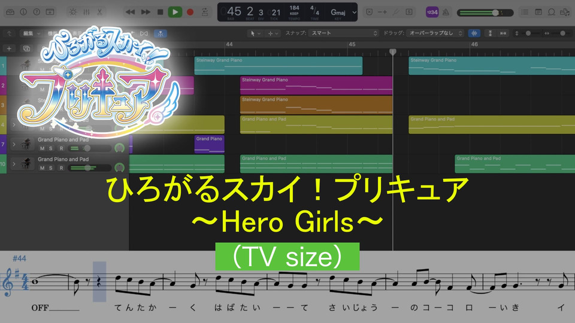Click the horizontal auto zoom icon
The image size is (575, 323).
click(503, 33)
